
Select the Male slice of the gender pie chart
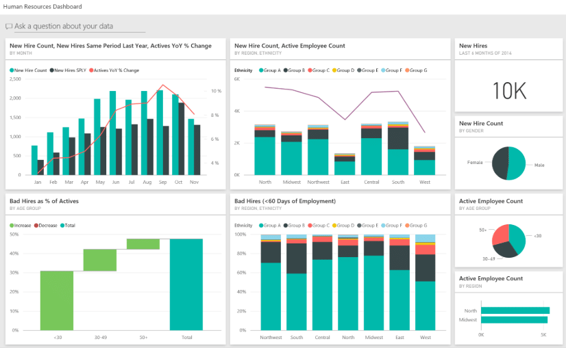(x=517, y=163)
